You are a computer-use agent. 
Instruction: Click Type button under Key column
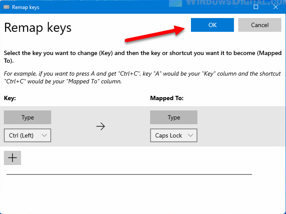tap(28, 117)
